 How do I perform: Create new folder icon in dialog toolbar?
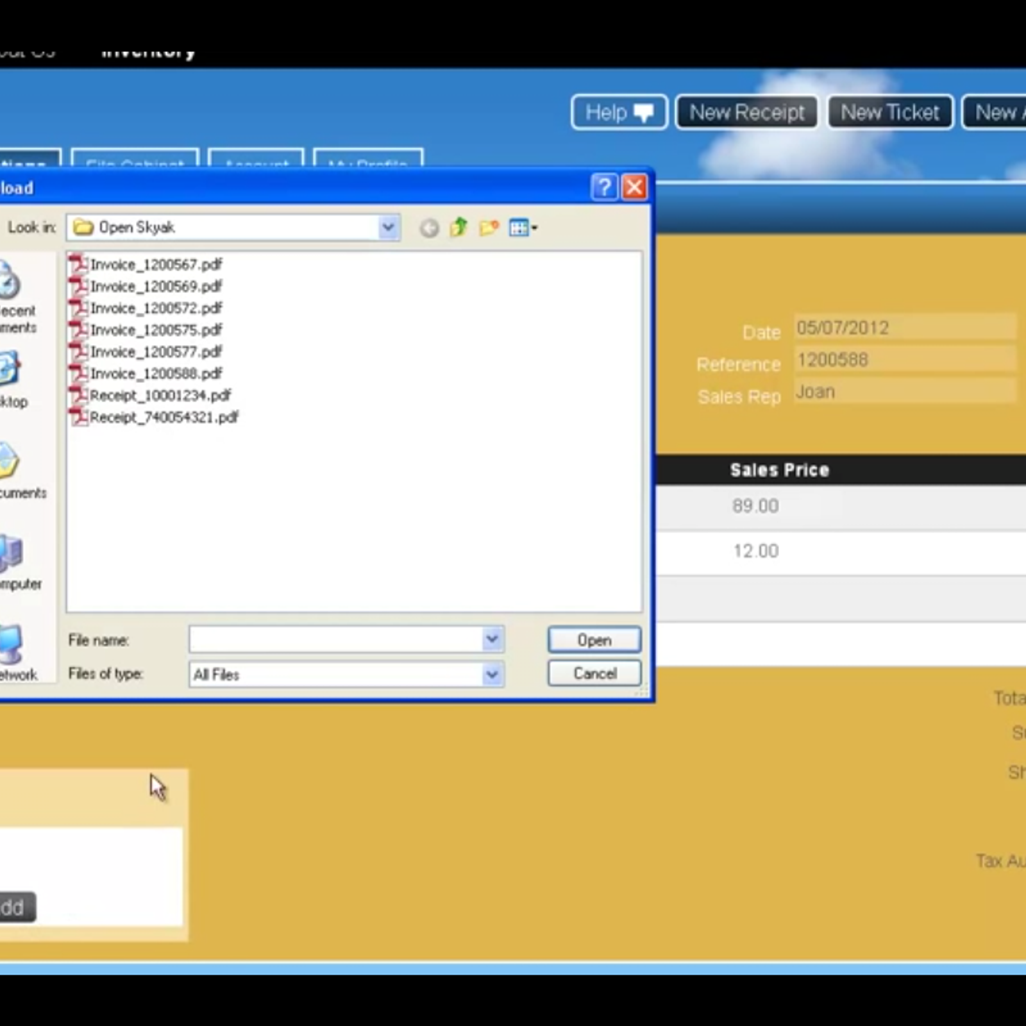(x=489, y=227)
